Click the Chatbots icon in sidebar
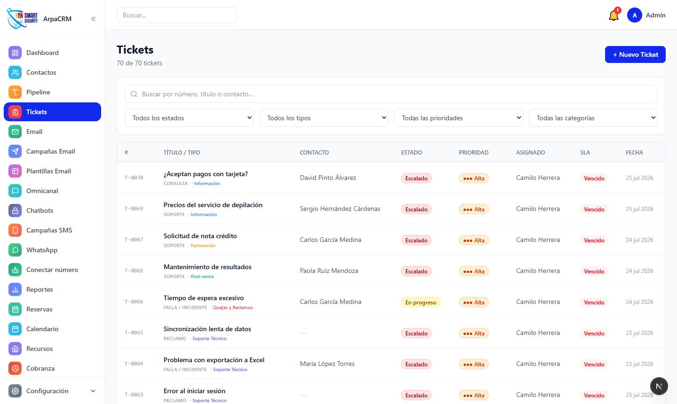The image size is (677, 404). pos(15,210)
